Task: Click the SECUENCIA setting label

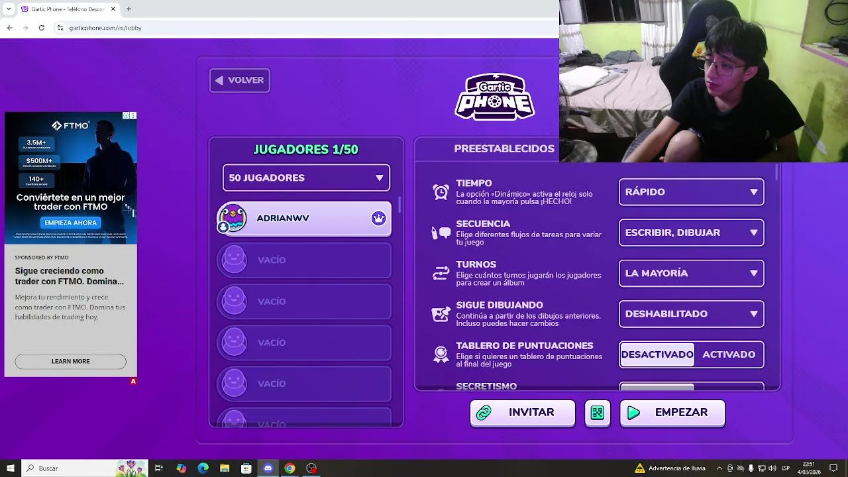Action: (483, 224)
